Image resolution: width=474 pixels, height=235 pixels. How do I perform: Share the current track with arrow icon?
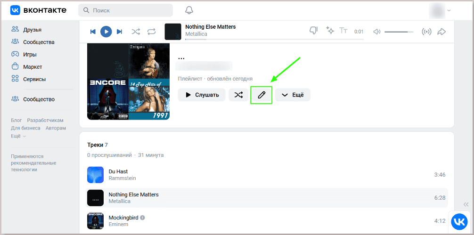442,32
